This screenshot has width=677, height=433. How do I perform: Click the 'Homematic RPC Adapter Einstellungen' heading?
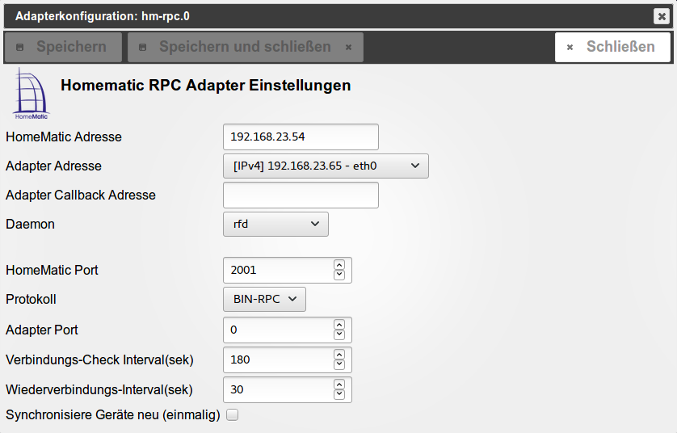[205, 86]
